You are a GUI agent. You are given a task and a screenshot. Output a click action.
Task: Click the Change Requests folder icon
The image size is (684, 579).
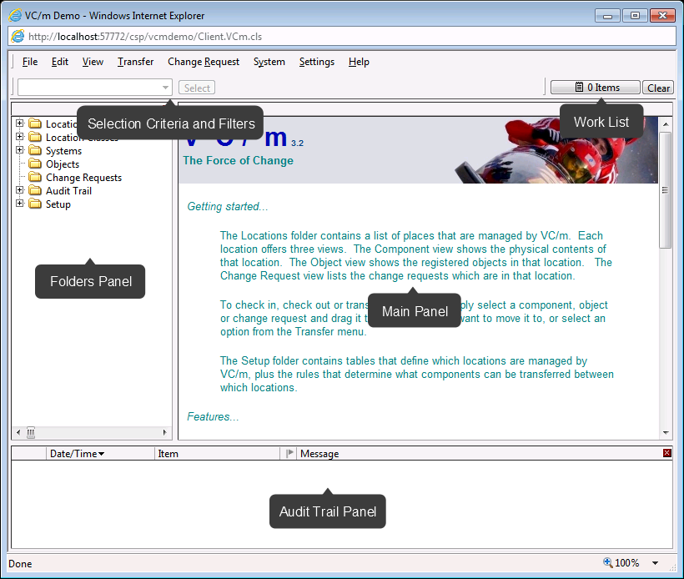click(x=35, y=178)
